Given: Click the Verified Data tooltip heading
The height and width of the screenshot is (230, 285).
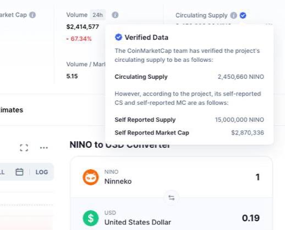Looking at the screenshot, I should (x=146, y=38).
